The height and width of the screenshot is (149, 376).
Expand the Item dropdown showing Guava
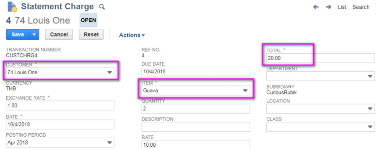click(x=245, y=90)
